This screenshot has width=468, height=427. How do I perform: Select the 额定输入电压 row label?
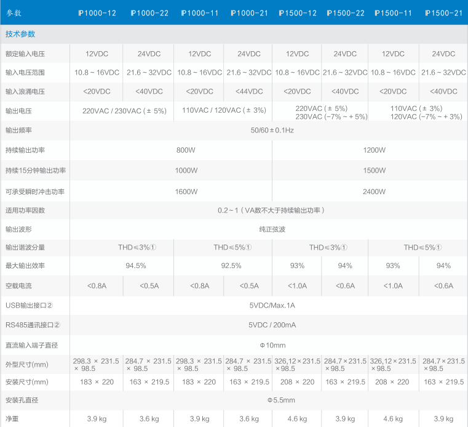[x=25, y=54]
